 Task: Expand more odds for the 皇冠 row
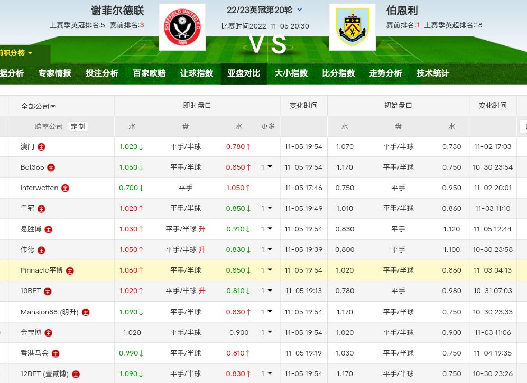click(267, 208)
